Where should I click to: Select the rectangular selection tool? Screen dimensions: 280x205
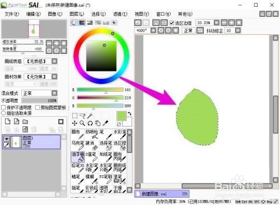[74, 116]
